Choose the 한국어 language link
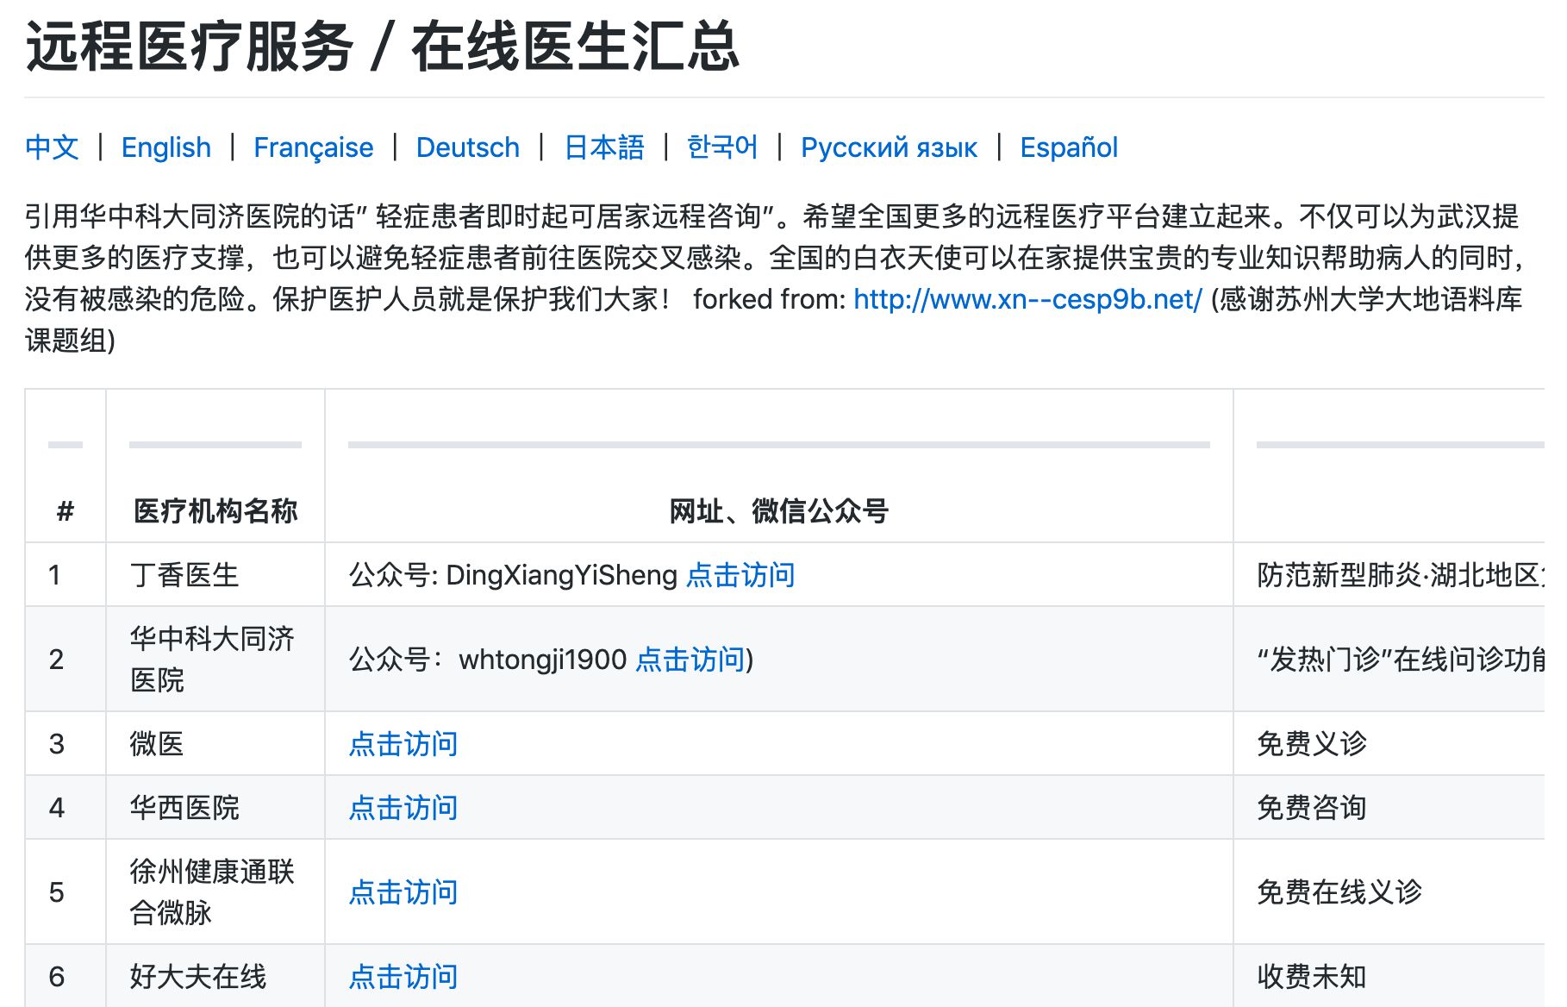 pyautogui.click(x=722, y=147)
